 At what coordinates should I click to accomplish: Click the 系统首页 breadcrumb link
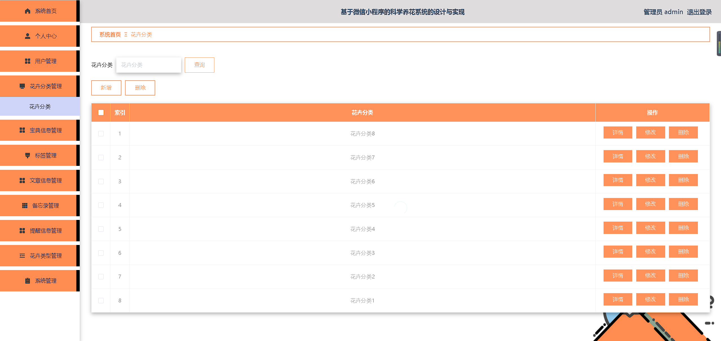110,35
